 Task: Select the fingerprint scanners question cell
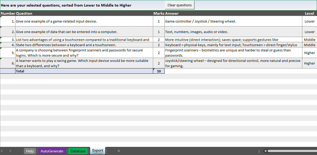[x=84, y=53]
